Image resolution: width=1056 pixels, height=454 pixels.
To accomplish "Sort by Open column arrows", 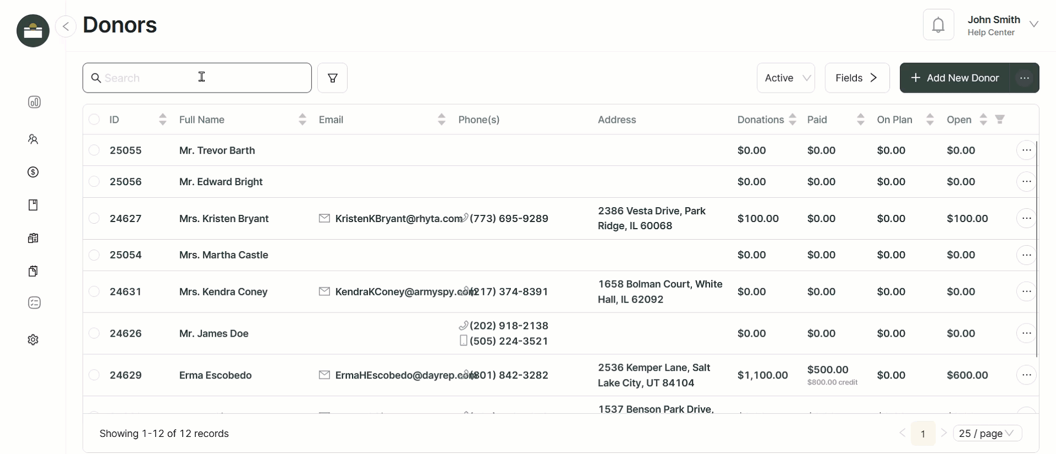I will click(983, 120).
